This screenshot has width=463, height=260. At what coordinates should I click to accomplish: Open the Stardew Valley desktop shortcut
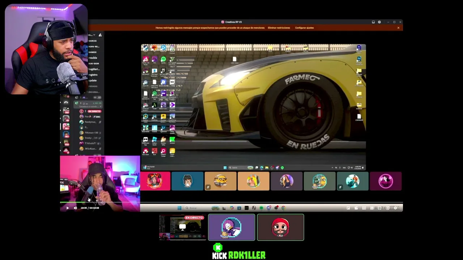click(x=163, y=140)
